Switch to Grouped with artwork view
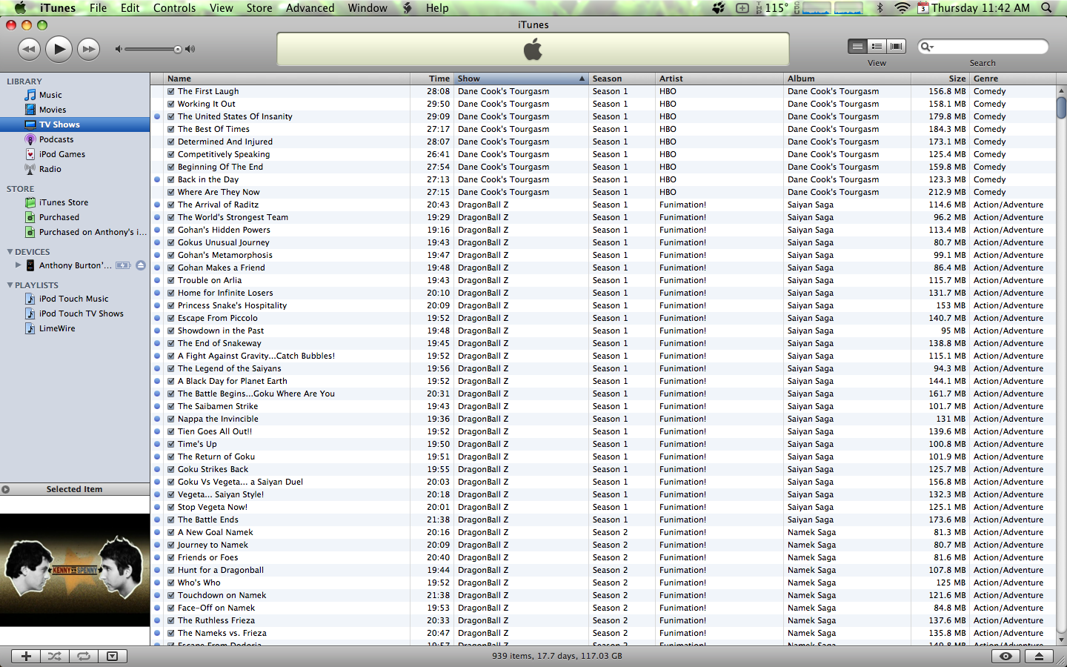This screenshot has height=667, width=1067. click(x=877, y=47)
